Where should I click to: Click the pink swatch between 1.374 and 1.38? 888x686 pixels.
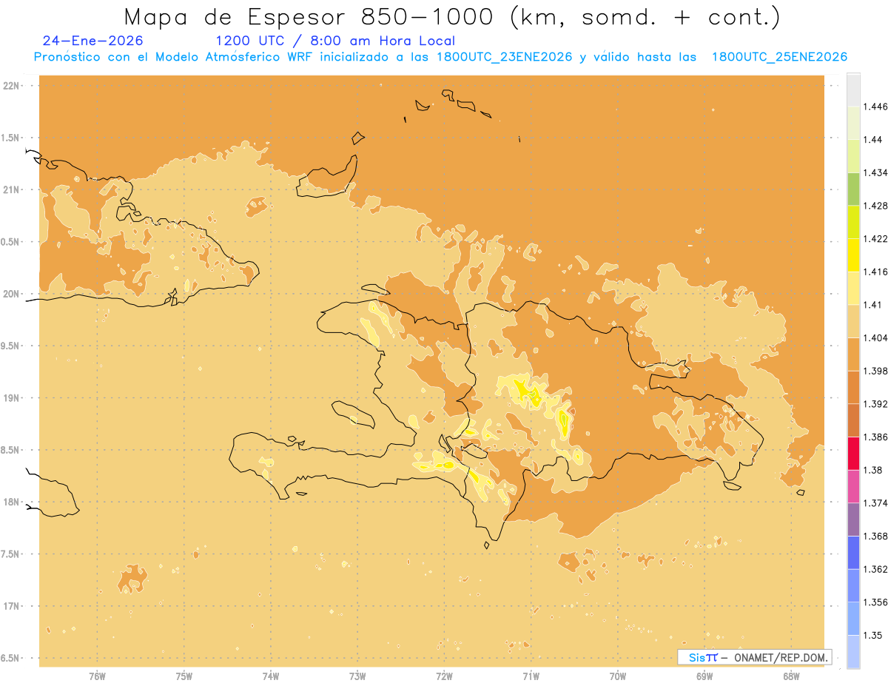(853, 486)
